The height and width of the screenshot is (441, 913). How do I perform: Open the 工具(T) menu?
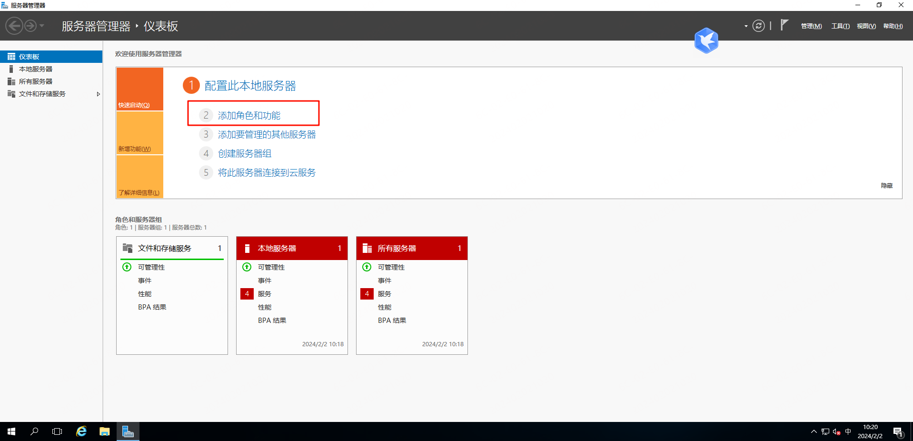coord(840,26)
